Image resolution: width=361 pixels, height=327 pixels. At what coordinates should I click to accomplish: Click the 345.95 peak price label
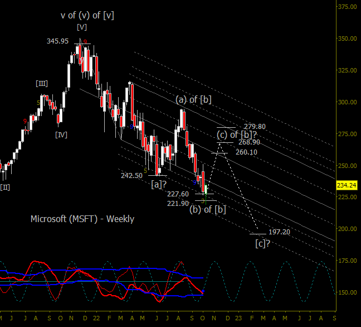[57, 41]
